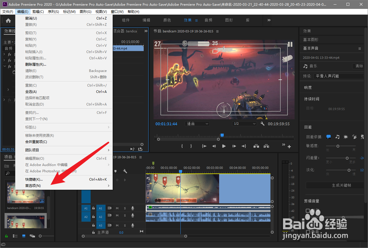The image size is (368, 248).
Task: Click the A3 voice-over record microphone
Action: 133,225
